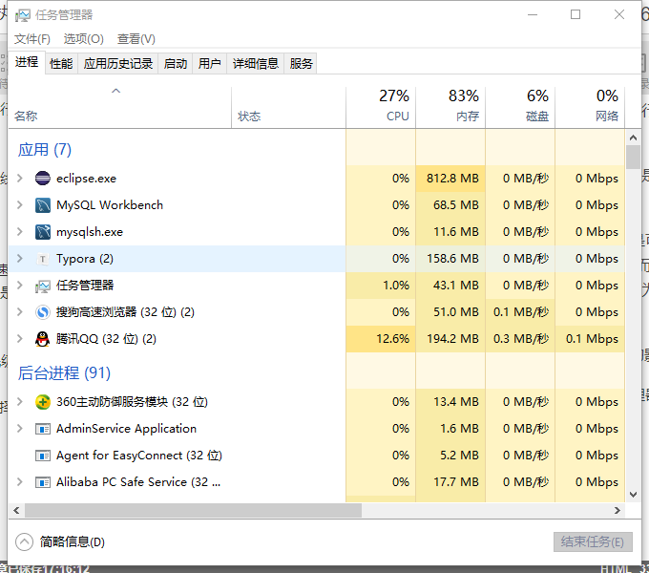
Task: Click 腾讯QQ network value 0.1 Mbps
Action: [592, 339]
